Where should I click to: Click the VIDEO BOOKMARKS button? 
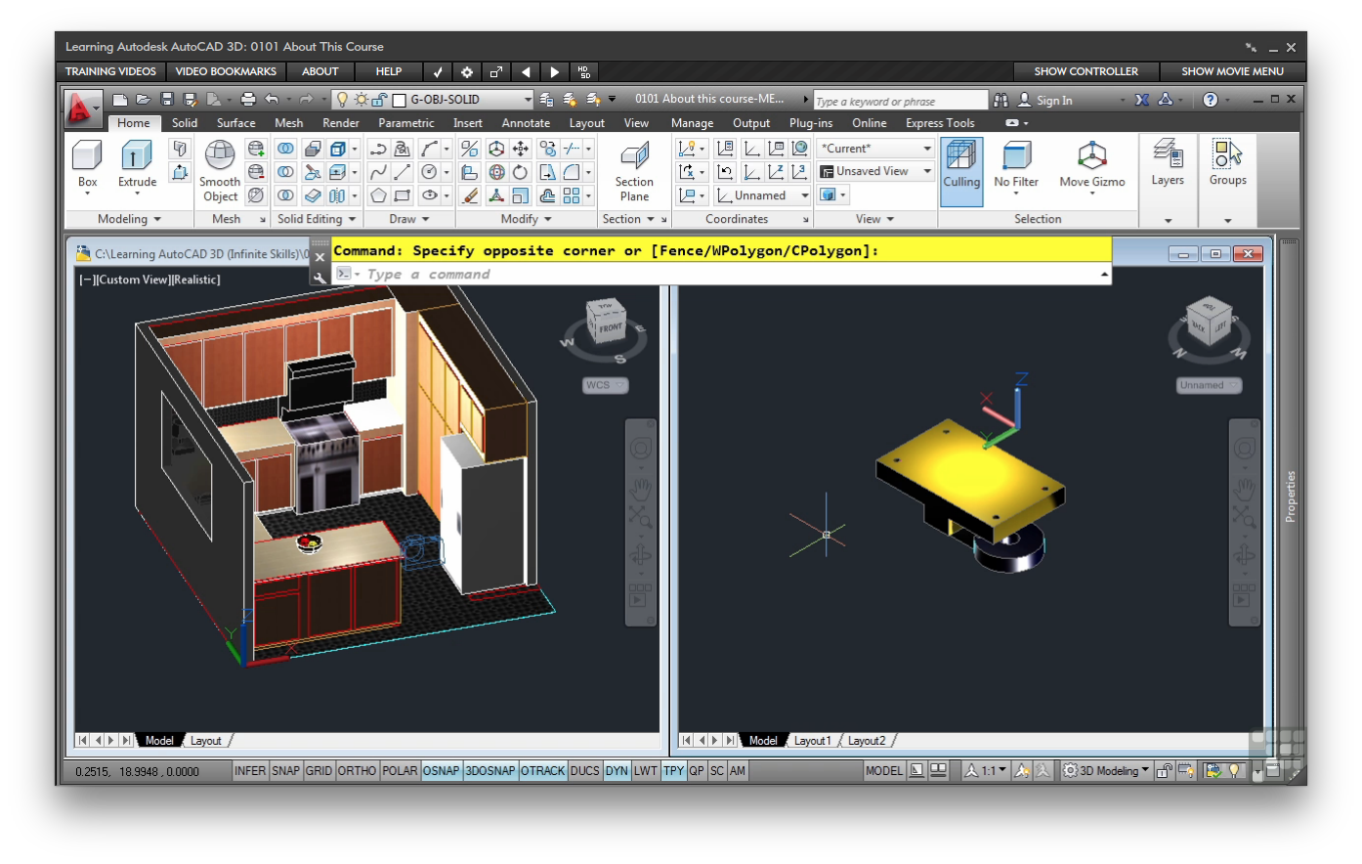226,71
